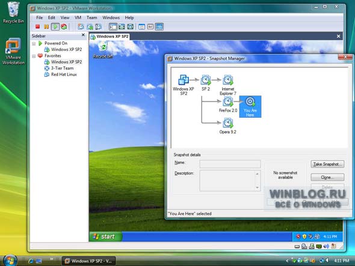The image size is (355, 266).
Task: Click the yellow shield XP tray icon
Action: 304,237
